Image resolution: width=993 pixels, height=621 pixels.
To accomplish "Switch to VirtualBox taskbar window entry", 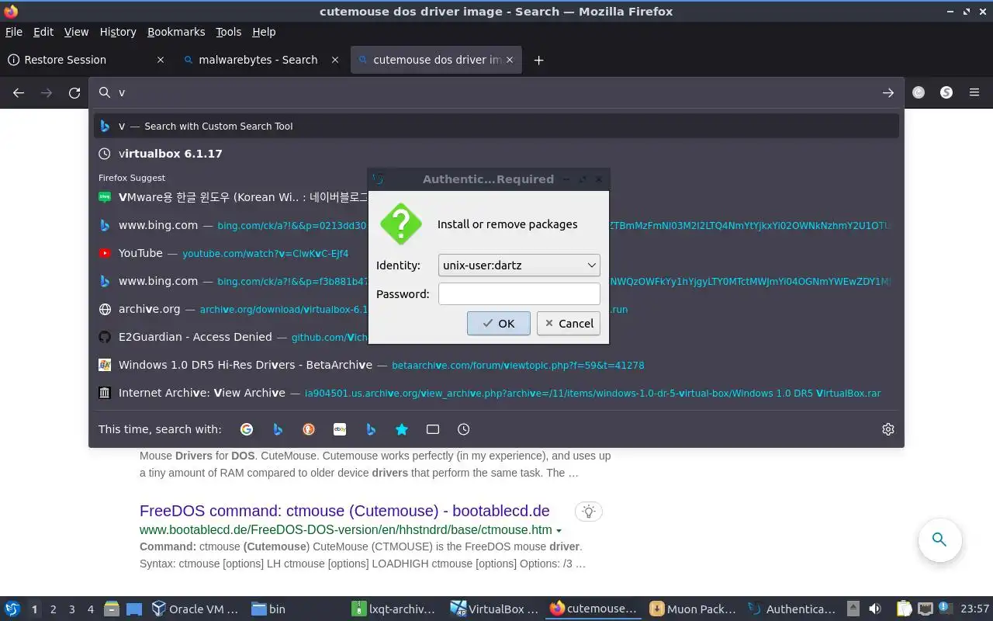I will coord(494,609).
